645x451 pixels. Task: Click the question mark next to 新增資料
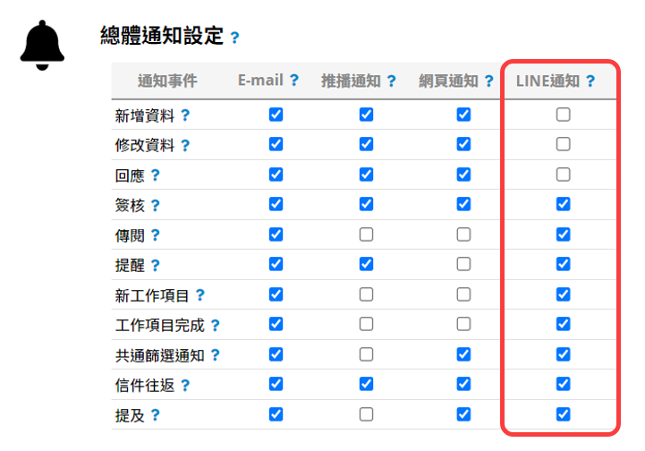[x=185, y=115]
